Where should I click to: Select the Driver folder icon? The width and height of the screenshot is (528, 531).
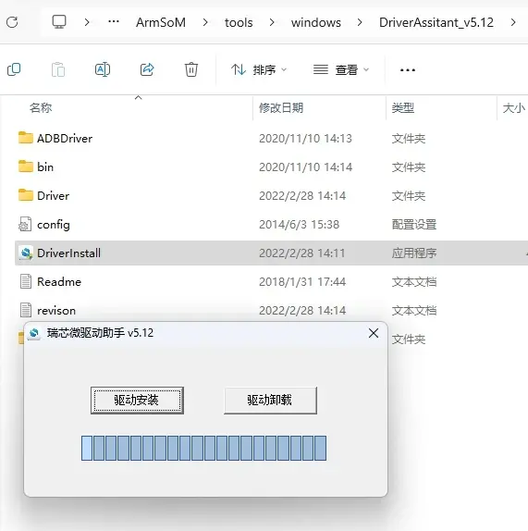25,195
